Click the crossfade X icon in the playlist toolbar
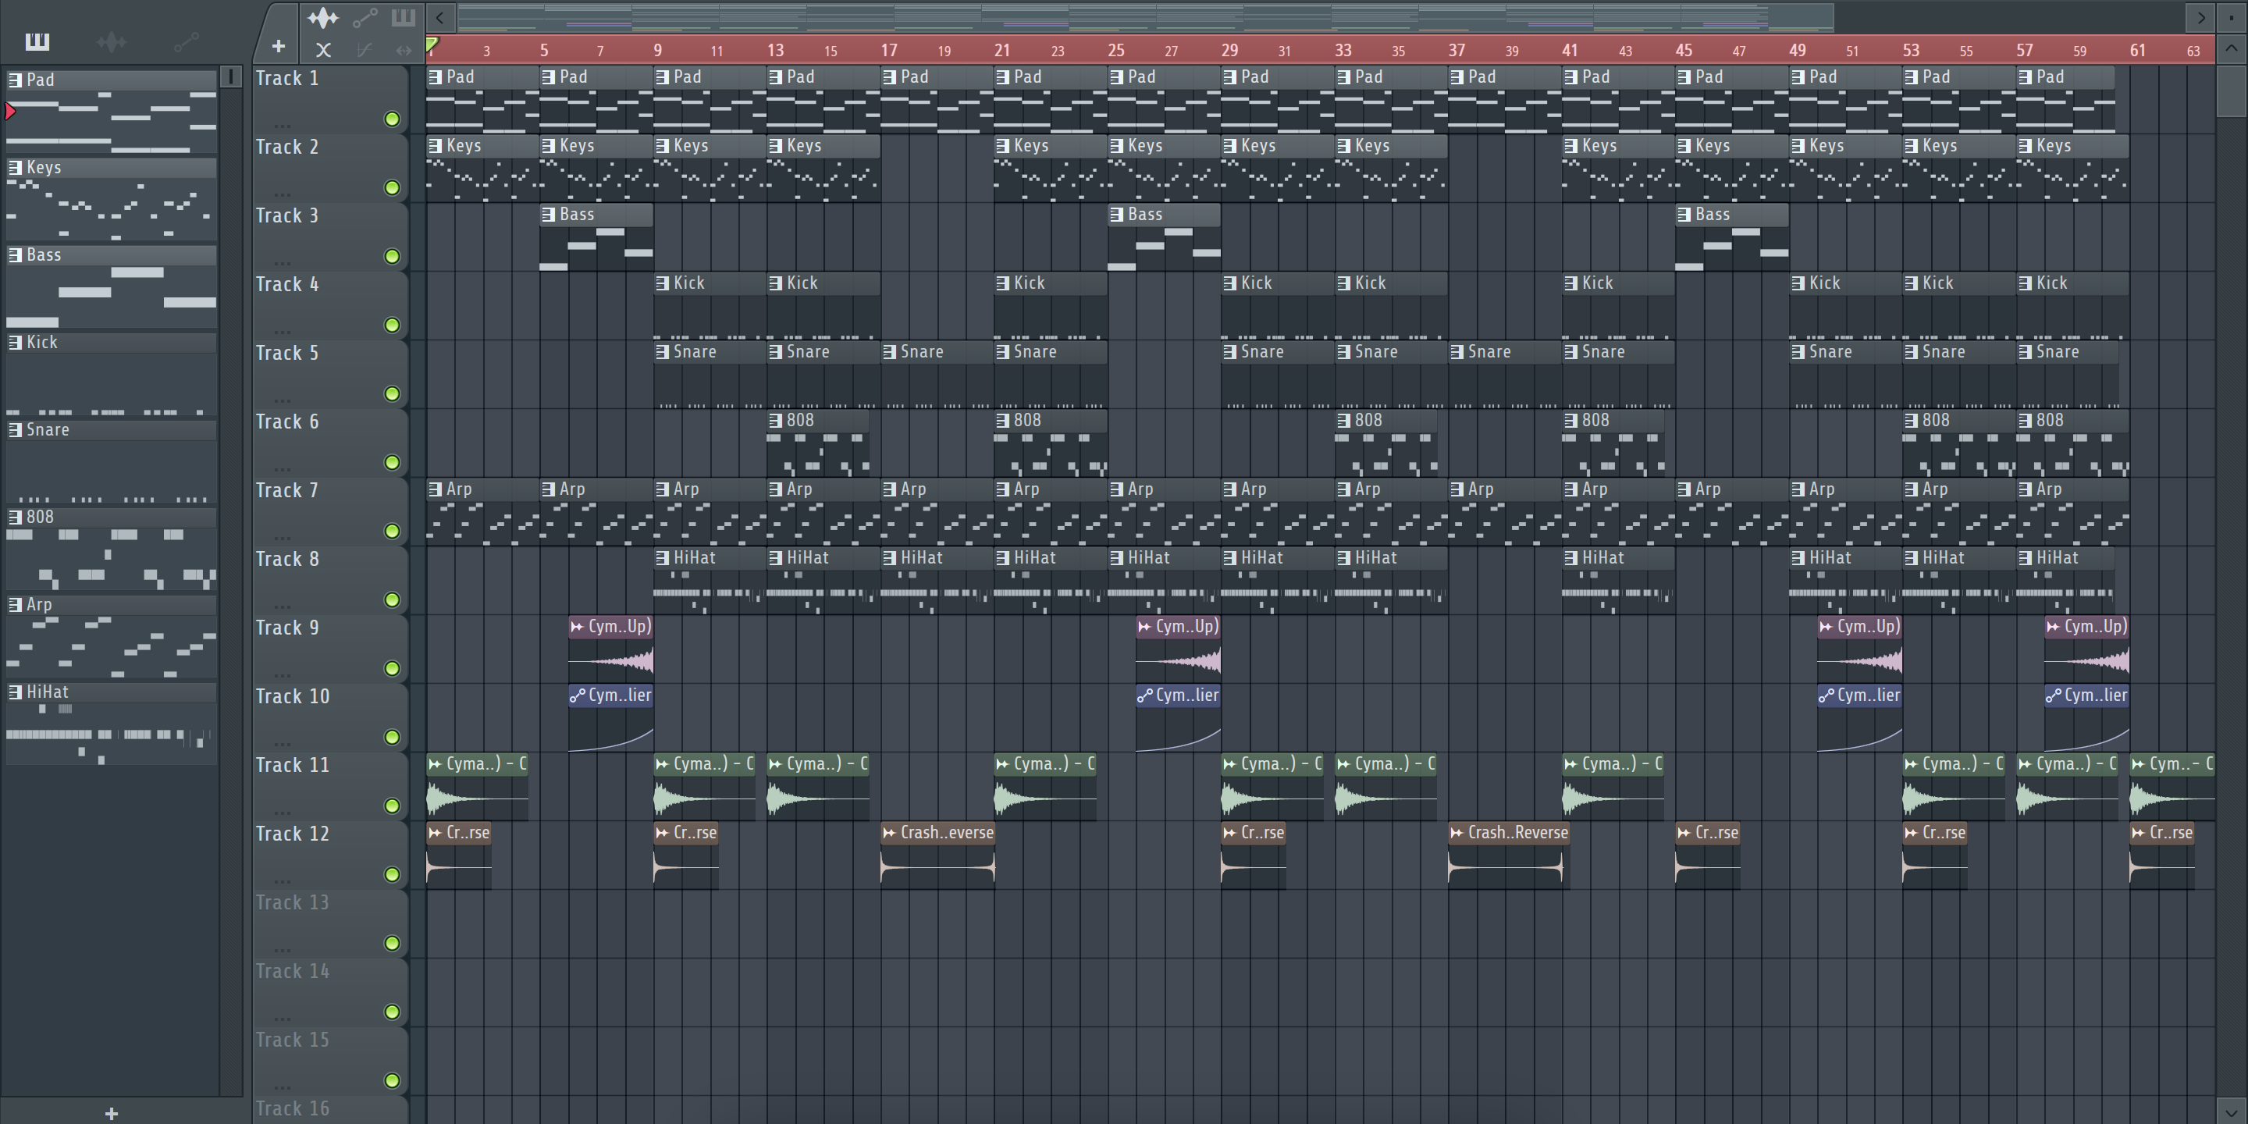 click(323, 50)
